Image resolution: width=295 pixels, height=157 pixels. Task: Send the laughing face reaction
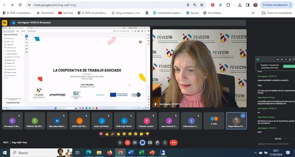(x=124, y=134)
